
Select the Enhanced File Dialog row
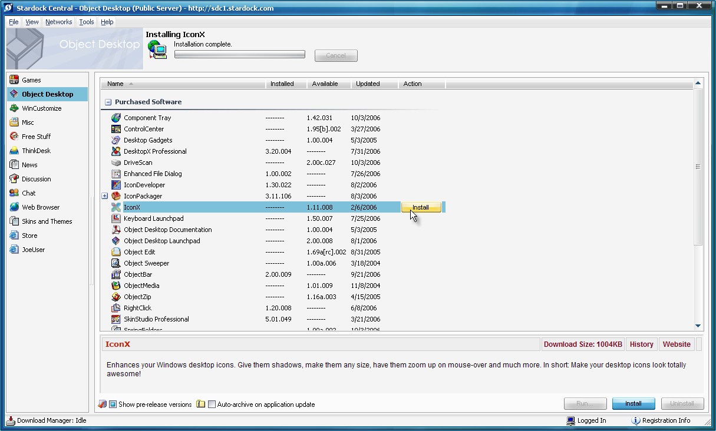274,174
